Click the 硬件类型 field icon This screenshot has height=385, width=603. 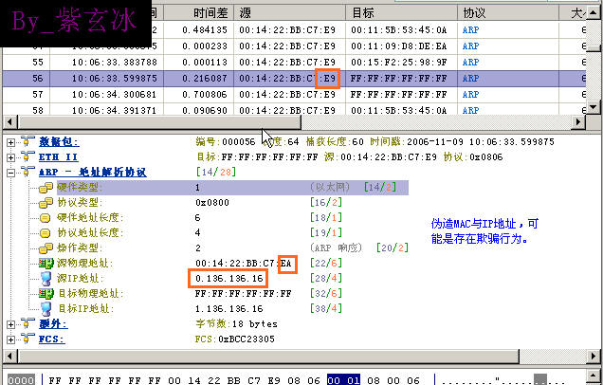click(46, 188)
